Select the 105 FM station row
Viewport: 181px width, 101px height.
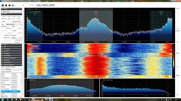pos(11,87)
